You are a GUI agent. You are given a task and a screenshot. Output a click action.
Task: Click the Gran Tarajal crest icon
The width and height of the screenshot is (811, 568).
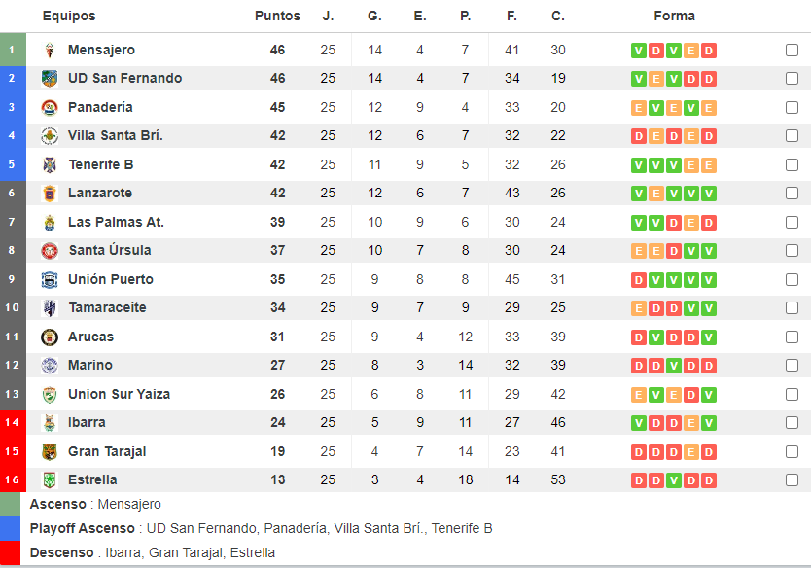[50, 452]
